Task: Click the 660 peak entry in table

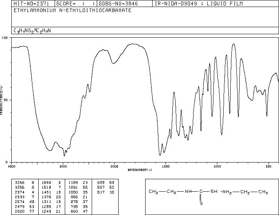Action: click(74, 212)
